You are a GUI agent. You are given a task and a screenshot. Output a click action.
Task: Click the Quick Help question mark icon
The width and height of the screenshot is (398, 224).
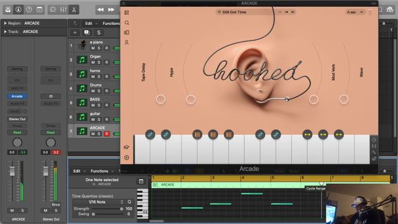click(29, 10)
